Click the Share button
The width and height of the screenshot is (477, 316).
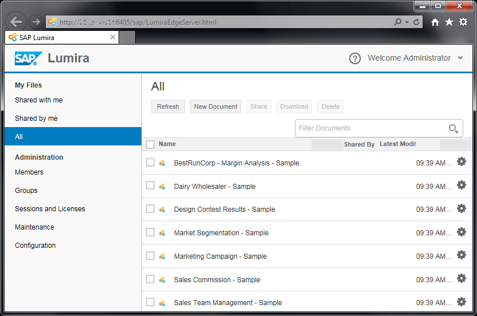coord(259,106)
